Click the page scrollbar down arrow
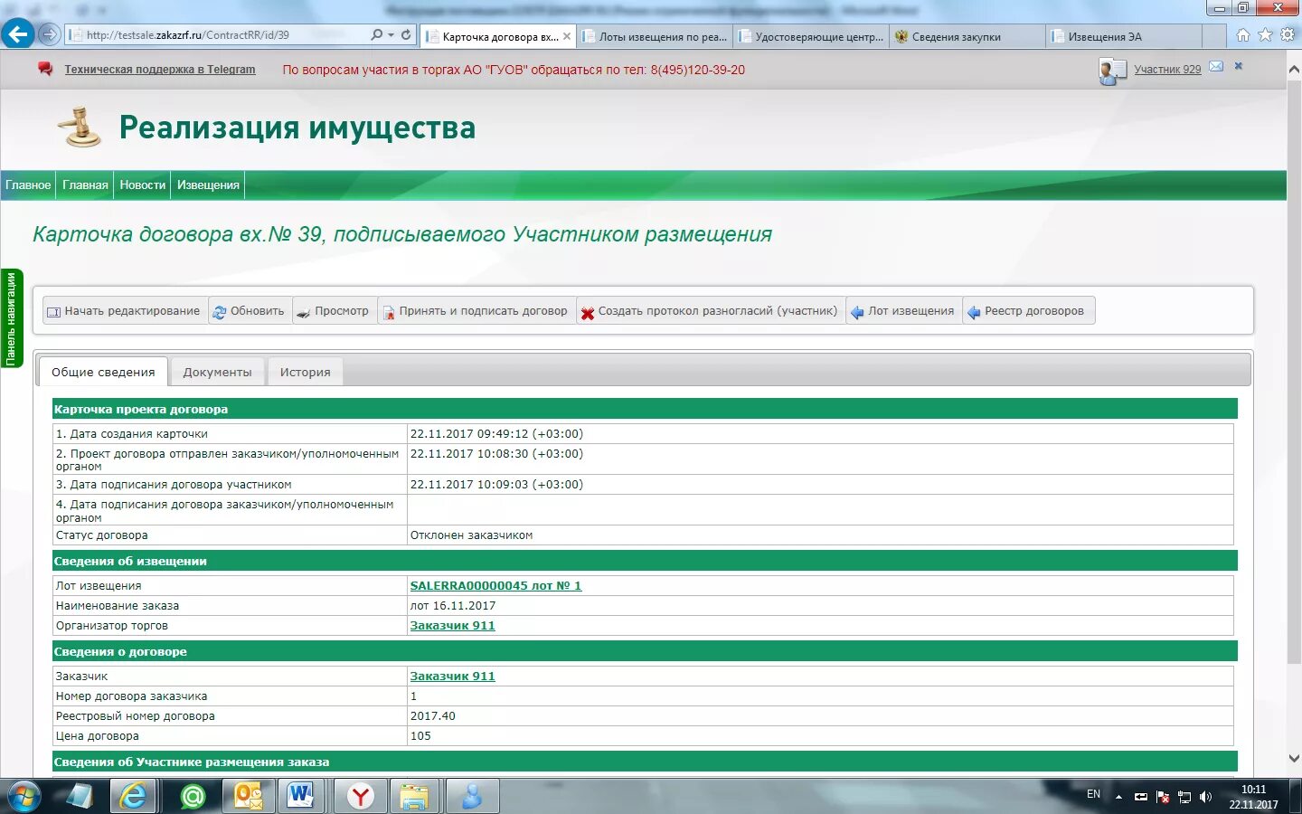 pos(1294,758)
